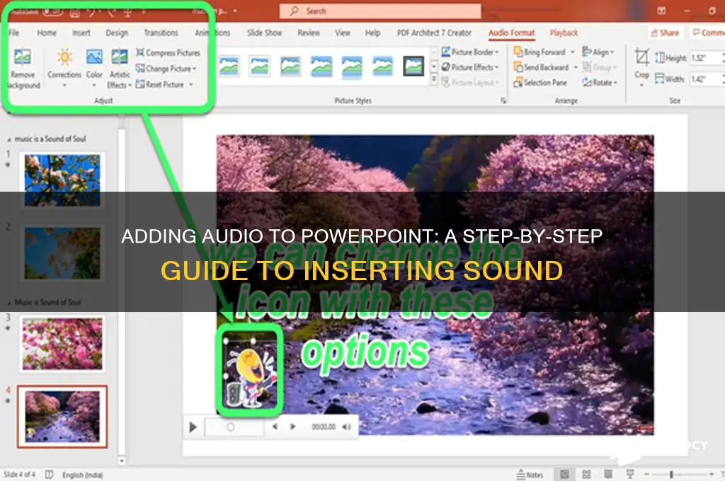Image resolution: width=725 pixels, height=481 pixels.
Task: Select slide 3 thumbnail
Action: tap(62, 344)
